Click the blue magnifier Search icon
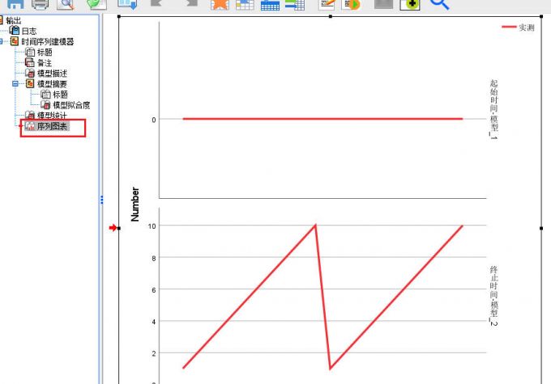 click(x=440, y=4)
